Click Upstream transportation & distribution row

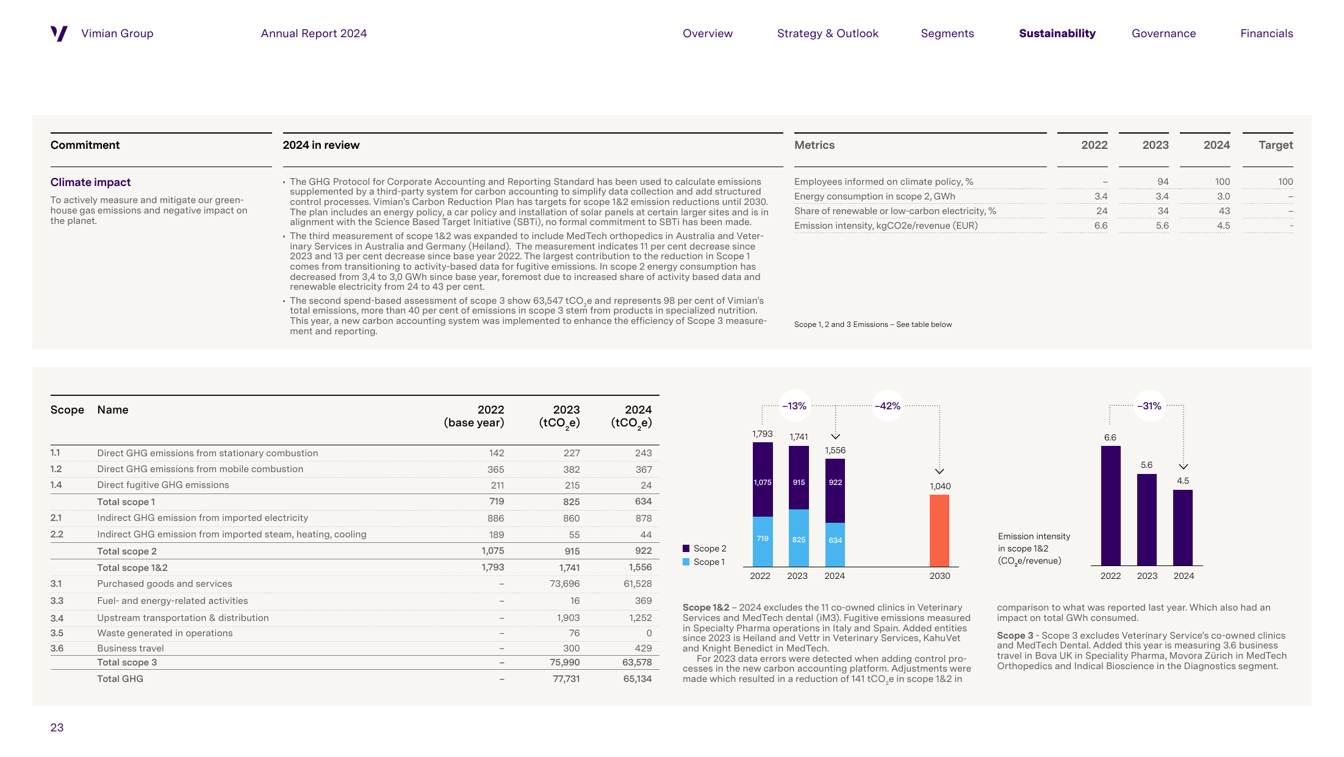pyautogui.click(x=354, y=618)
